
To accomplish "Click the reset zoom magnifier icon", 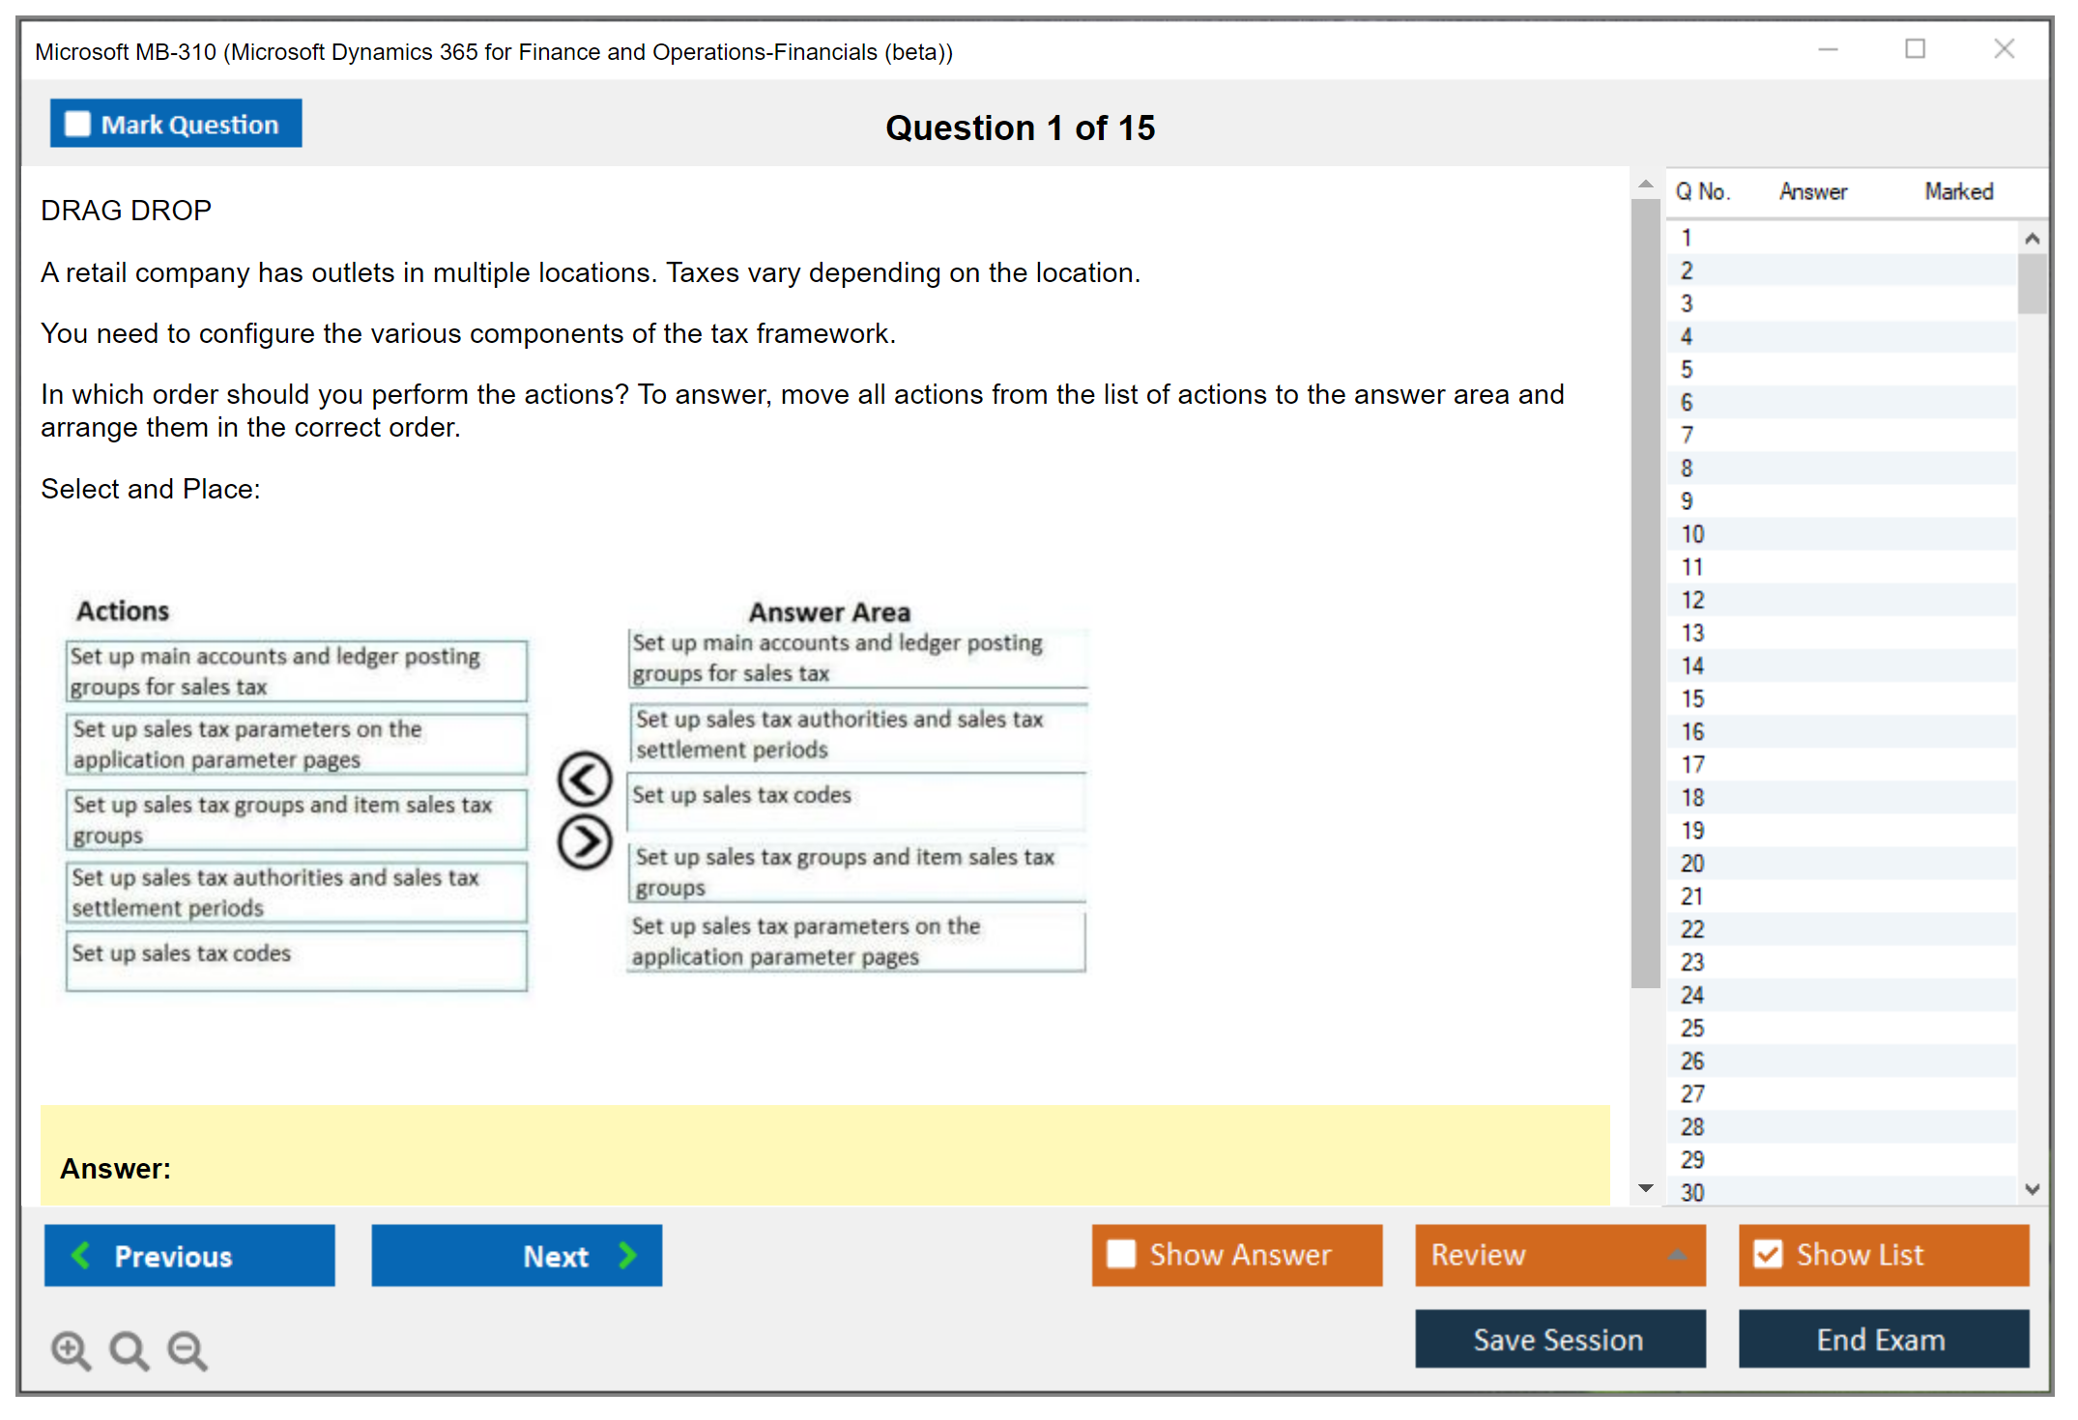I will [x=129, y=1349].
